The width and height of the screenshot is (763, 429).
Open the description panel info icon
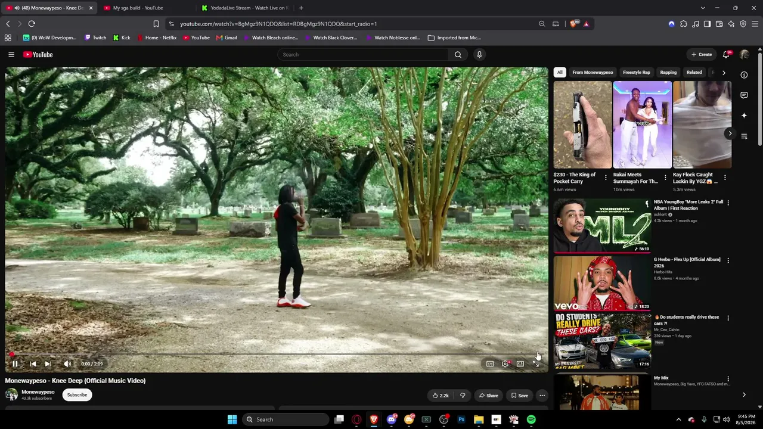(744, 75)
